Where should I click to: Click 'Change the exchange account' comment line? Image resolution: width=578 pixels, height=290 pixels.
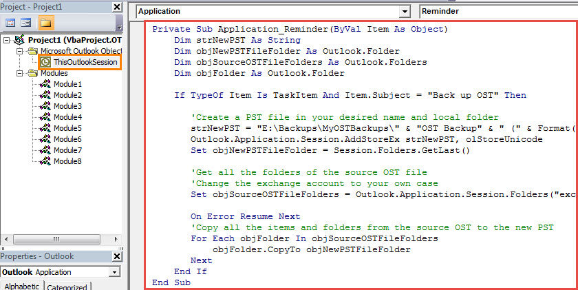[x=314, y=183]
